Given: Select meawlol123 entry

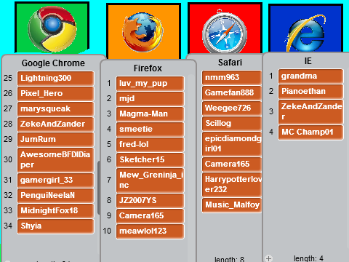Looking at the screenshot, I should 151,231.
